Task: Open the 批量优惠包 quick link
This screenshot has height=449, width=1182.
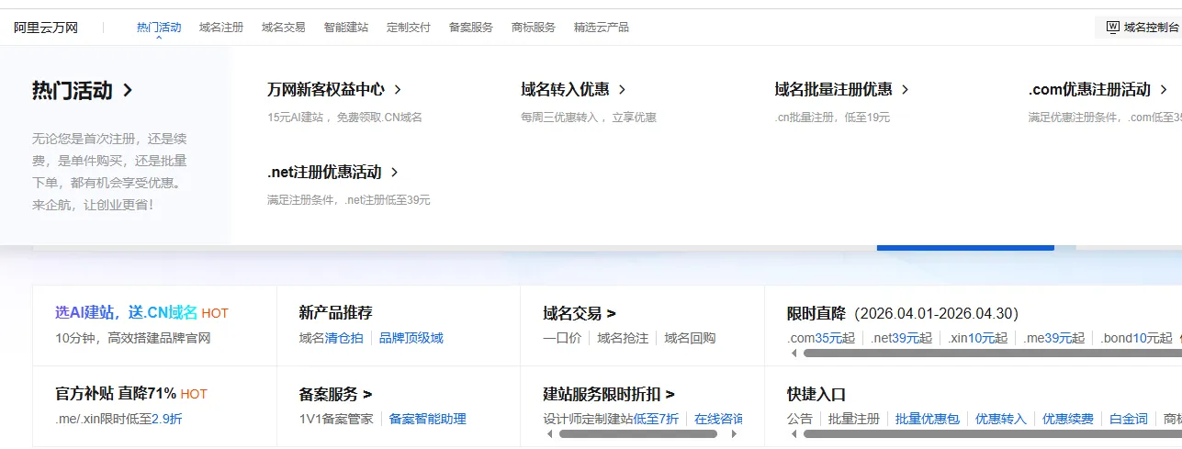Action: click(928, 419)
